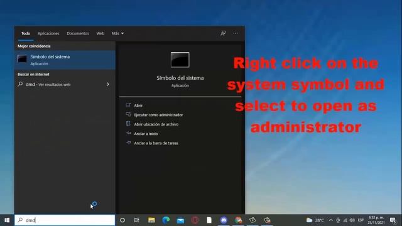Open the Windows Start button
The height and width of the screenshot is (226, 402).
[x=7, y=220]
